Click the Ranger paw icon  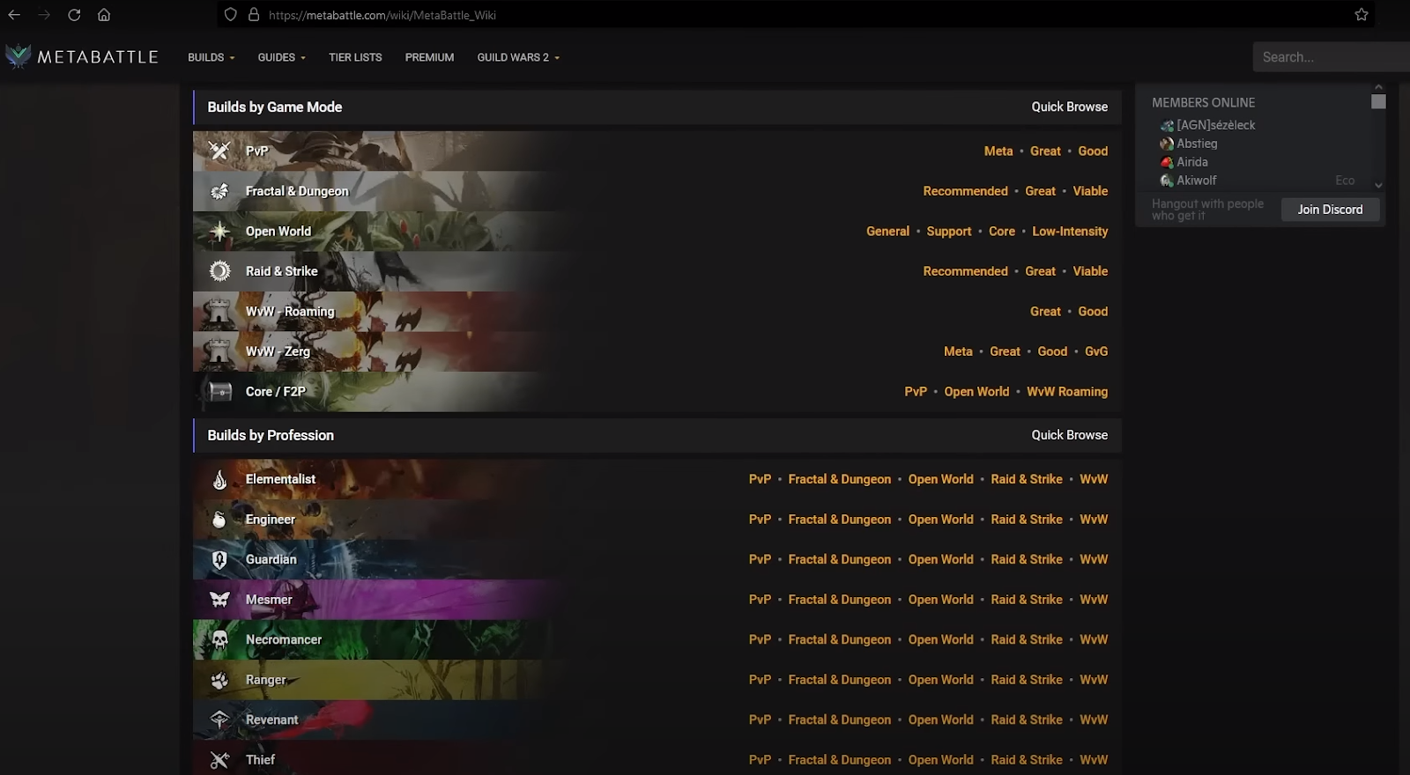coord(219,680)
